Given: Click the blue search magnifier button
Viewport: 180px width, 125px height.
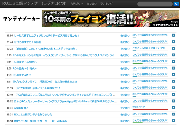Looking at the screenshot, I should tap(176, 4).
